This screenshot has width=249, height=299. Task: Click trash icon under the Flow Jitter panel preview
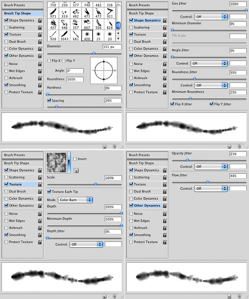239,296
